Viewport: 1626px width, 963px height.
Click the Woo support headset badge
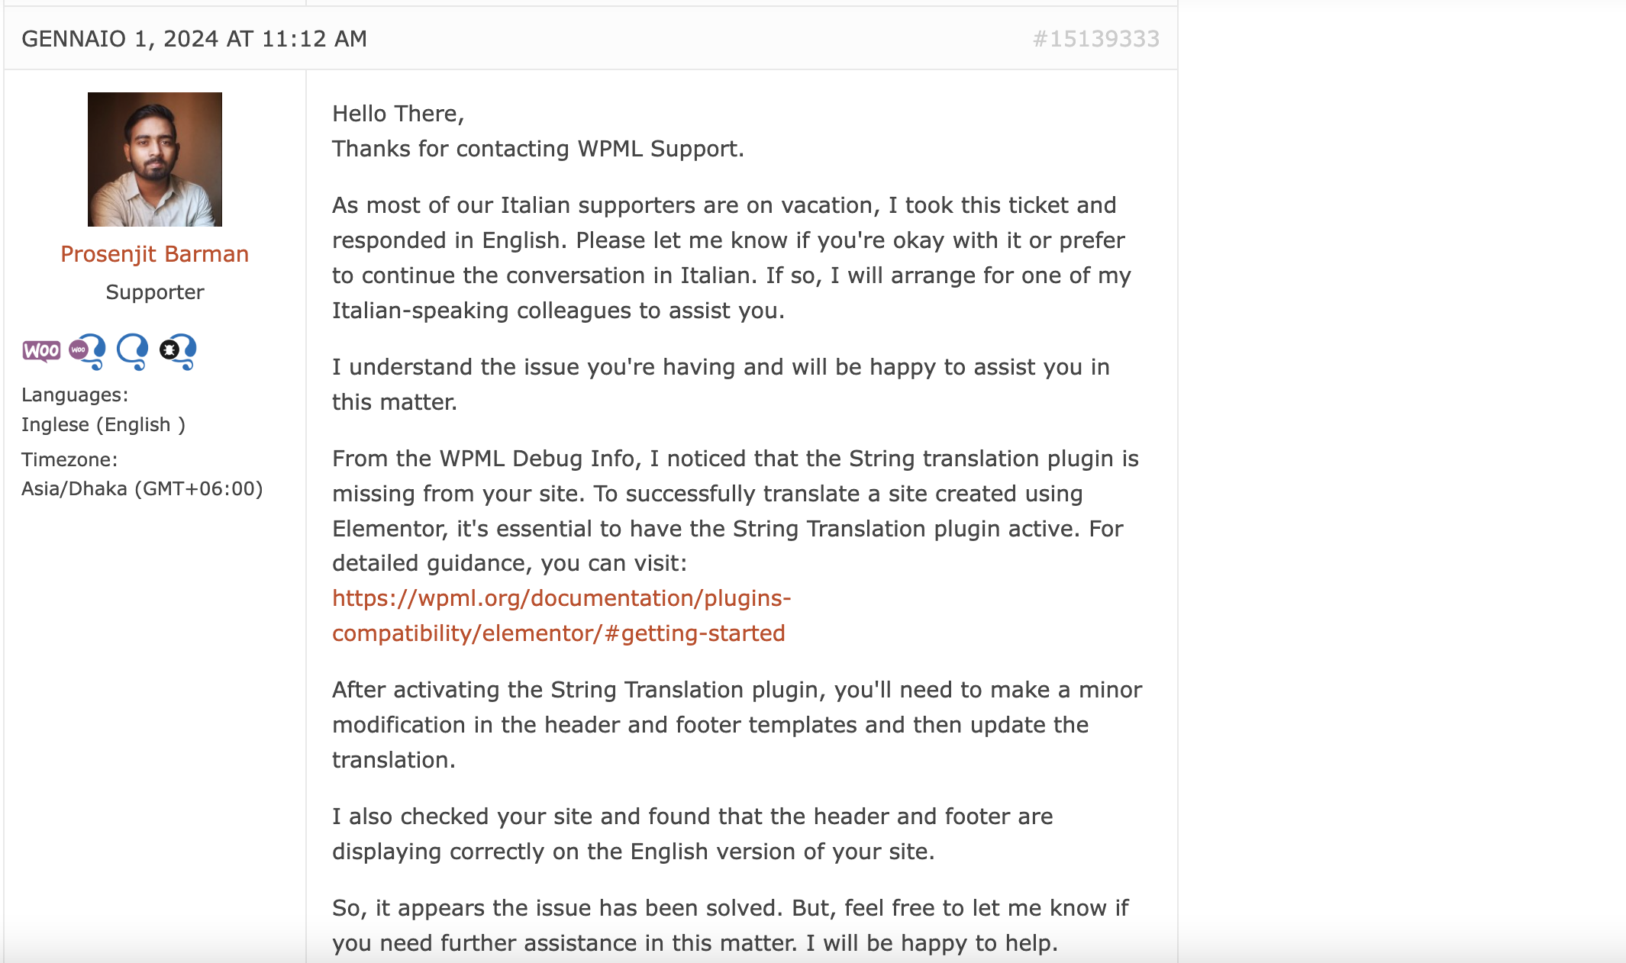[x=88, y=352]
